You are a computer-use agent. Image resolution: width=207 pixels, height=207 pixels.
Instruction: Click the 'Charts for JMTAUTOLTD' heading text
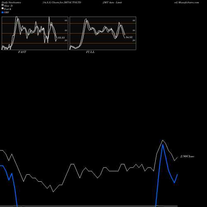point(66,2)
